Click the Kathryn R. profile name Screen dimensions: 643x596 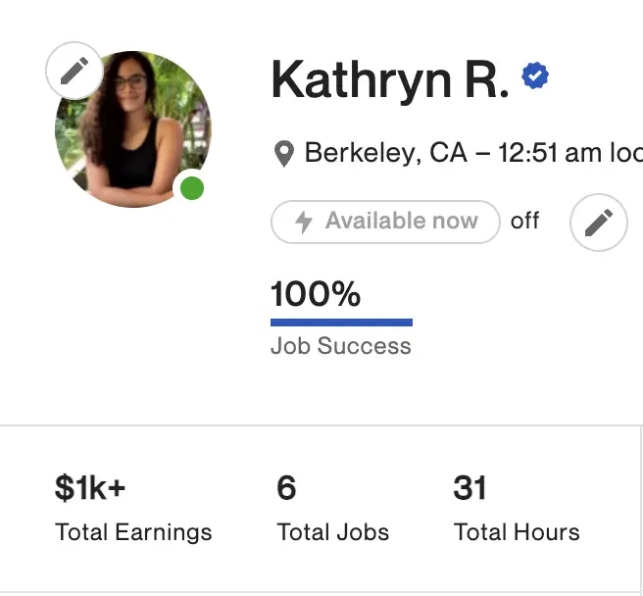pos(390,79)
